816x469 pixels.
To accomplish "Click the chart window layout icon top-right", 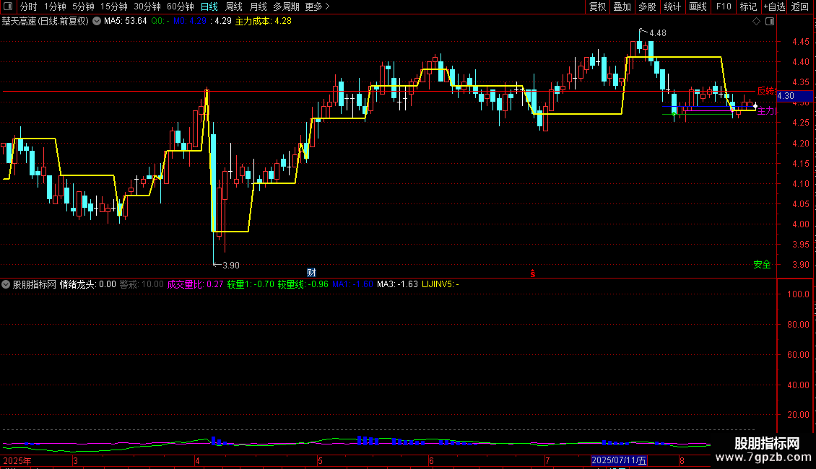I will point(770,22).
